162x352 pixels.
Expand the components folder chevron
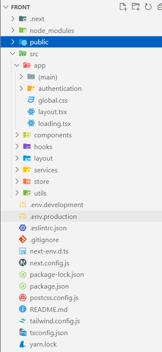click(x=17, y=135)
